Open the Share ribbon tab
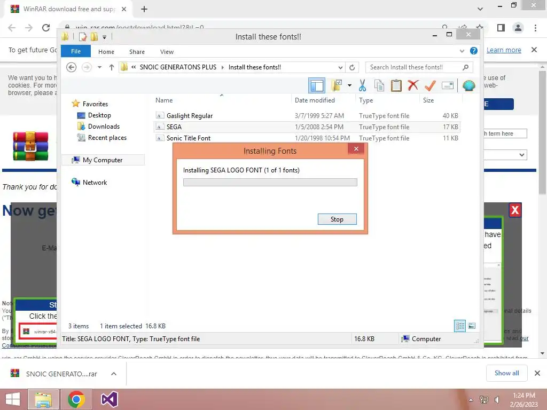The image size is (547, 410). pyautogui.click(x=137, y=52)
